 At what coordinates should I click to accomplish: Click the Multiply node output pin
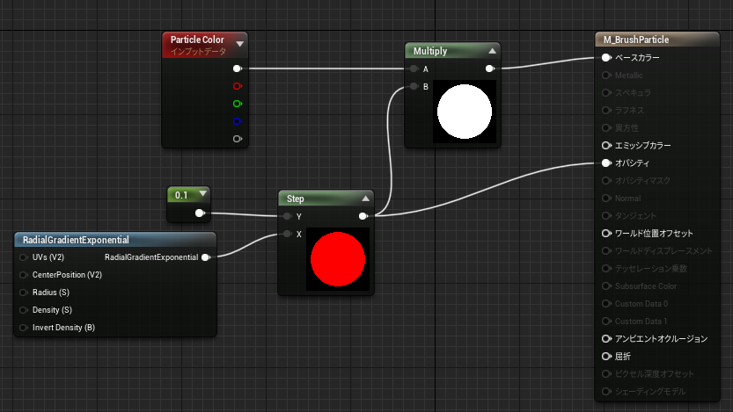489,69
